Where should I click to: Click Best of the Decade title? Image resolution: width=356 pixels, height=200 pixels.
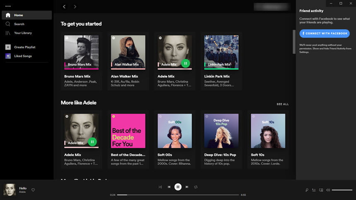pyautogui.click(x=128, y=155)
